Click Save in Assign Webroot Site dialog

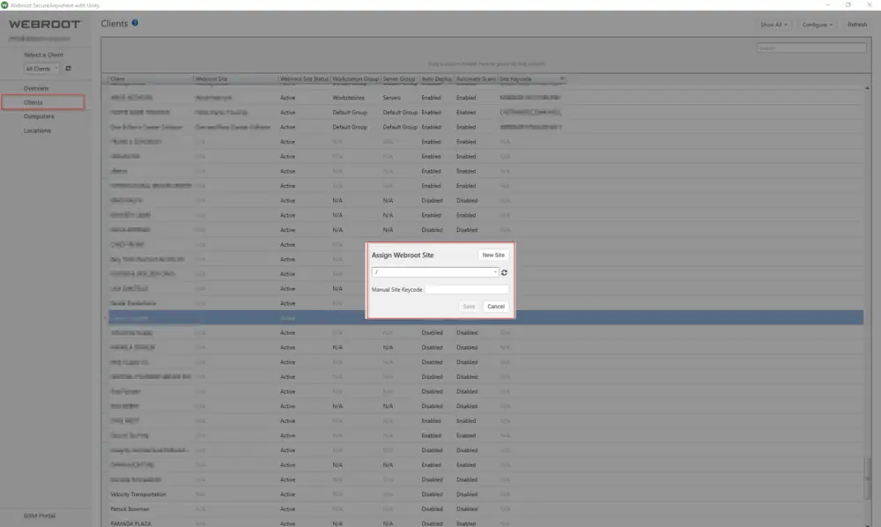pos(469,307)
